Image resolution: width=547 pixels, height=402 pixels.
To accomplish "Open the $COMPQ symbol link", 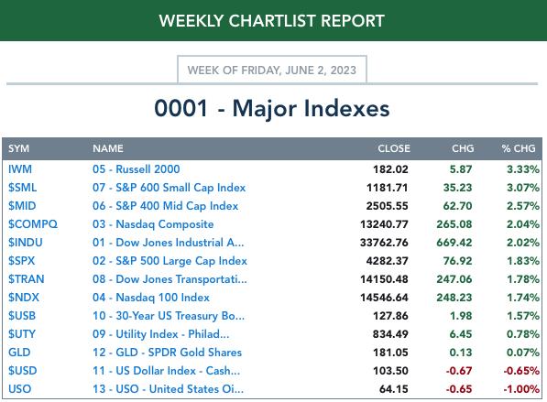I will coord(33,224).
